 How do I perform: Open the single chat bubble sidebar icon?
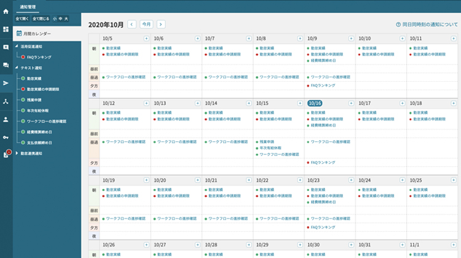pyautogui.click(x=6, y=47)
